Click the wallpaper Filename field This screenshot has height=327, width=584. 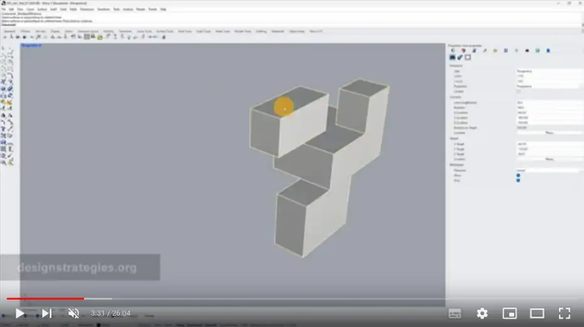(x=548, y=171)
